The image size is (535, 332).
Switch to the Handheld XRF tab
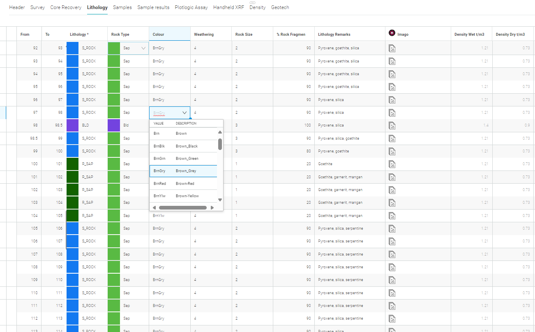[x=228, y=7]
